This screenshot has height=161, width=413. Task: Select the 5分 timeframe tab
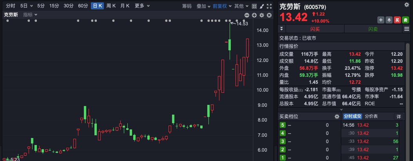[x=41, y=6]
